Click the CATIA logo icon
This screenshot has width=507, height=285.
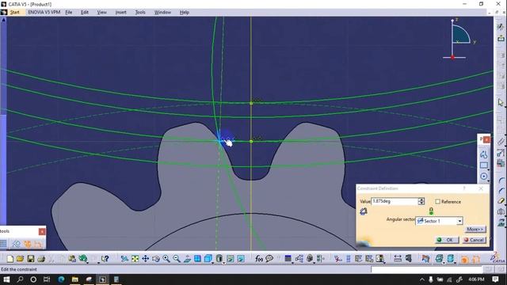497,258
